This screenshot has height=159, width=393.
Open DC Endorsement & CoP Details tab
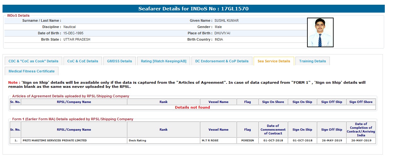(222, 61)
